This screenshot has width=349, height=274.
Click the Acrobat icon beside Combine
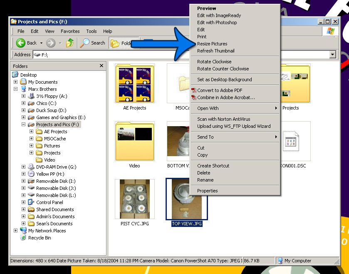[x=194, y=97]
